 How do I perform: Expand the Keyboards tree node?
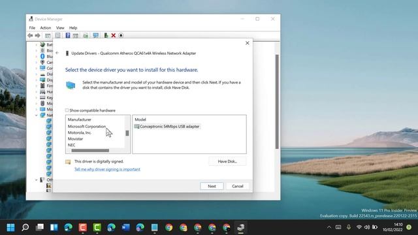(x=37, y=97)
